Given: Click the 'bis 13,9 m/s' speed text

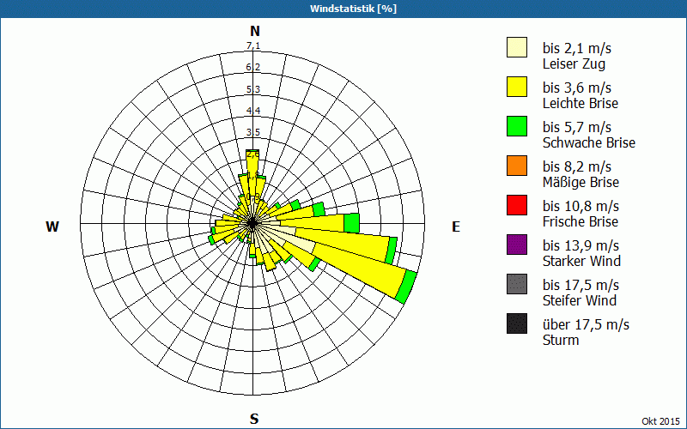Looking at the screenshot, I should [x=581, y=245].
